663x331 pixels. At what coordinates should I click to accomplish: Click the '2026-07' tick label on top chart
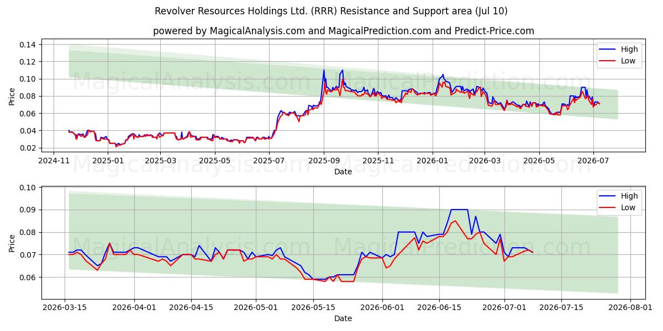(593, 161)
